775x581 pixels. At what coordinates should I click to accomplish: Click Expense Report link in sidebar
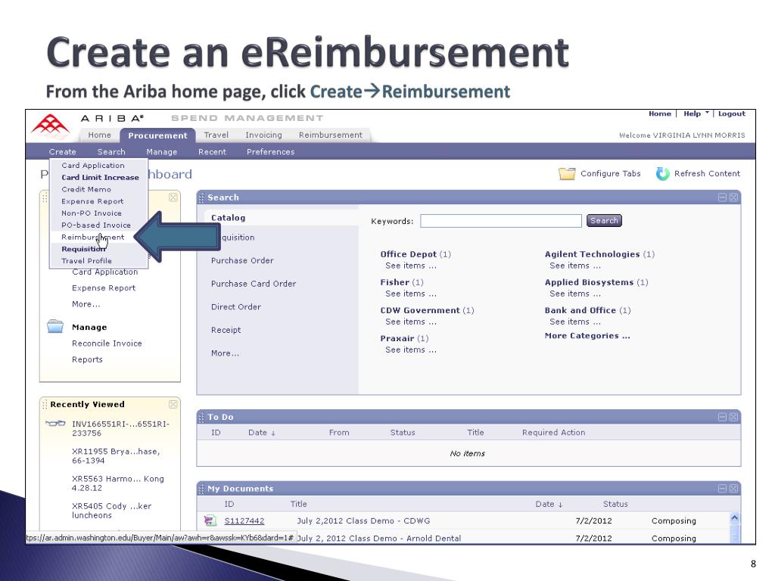[x=103, y=288]
